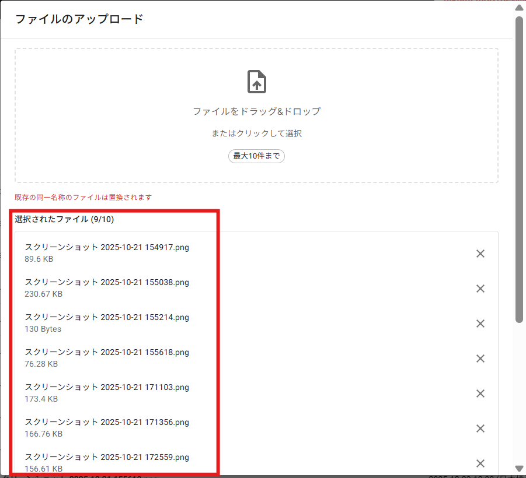The width and height of the screenshot is (526, 478).
Task: Remove スクリーンショット 2025-10-21 155214.png from list
Action: 480,324
